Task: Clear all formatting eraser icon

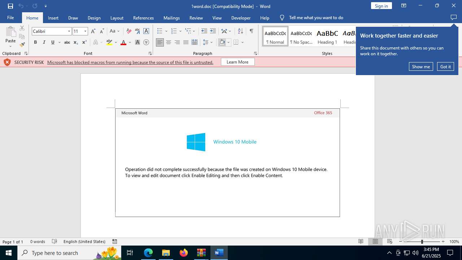Action: (x=129, y=31)
